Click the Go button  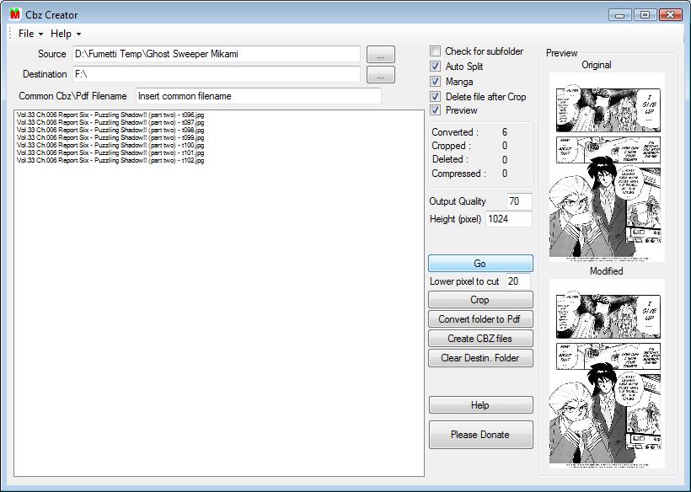480,264
